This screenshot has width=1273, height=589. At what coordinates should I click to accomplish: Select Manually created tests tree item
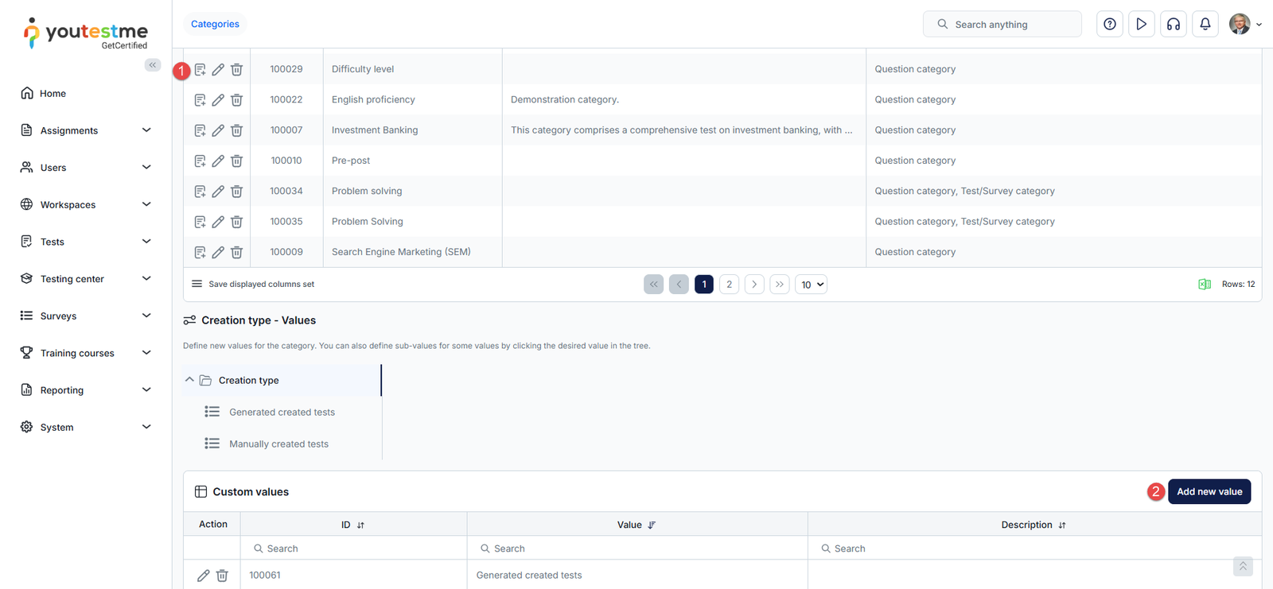pyautogui.click(x=278, y=444)
